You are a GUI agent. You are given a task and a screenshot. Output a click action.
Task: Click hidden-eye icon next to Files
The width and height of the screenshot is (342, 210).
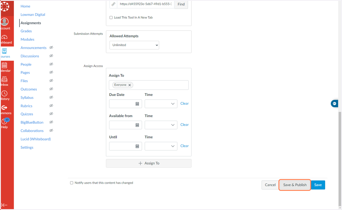(51, 81)
